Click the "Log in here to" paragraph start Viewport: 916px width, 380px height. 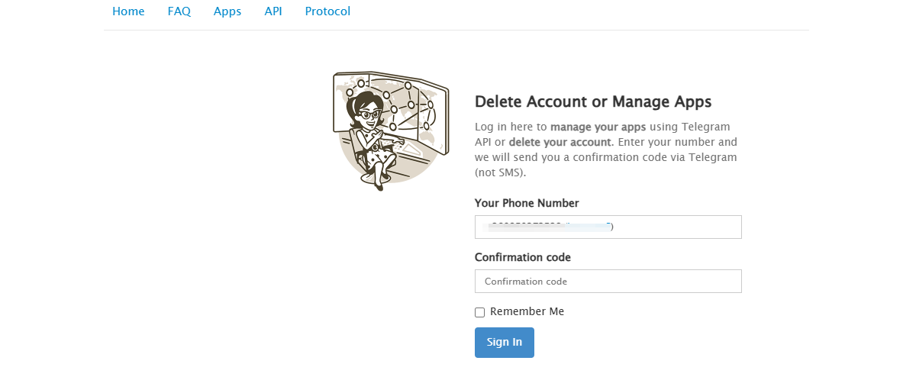pos(511,127)
